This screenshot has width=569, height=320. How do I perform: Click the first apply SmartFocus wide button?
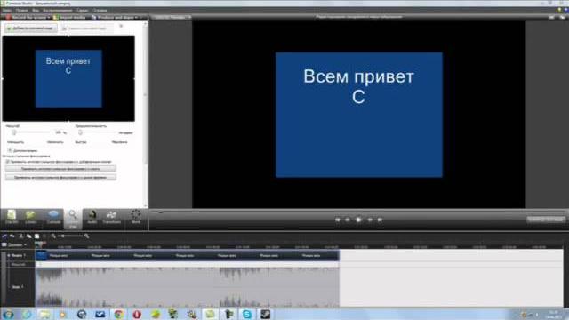click(60, 169)
